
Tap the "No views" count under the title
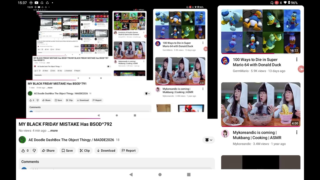point(25,130)
